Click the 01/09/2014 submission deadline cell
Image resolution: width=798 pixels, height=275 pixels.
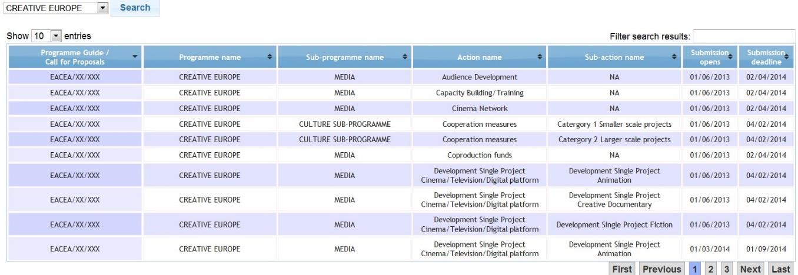click(766, 249)
